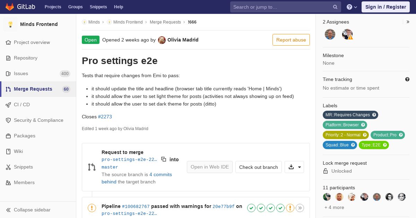Click Open in Web IDE button

coord(210,167)
